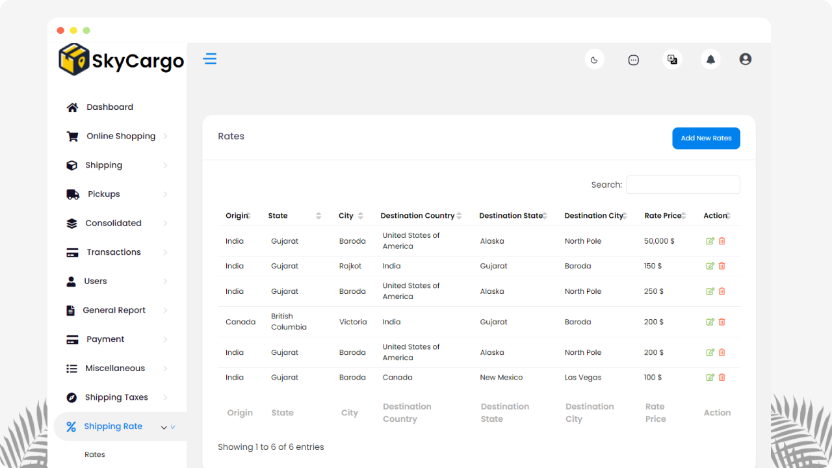This screenshot has width=832, height=468.
Task: Toggle dark mode with the moon icon
Action: (x=594, y=60)
